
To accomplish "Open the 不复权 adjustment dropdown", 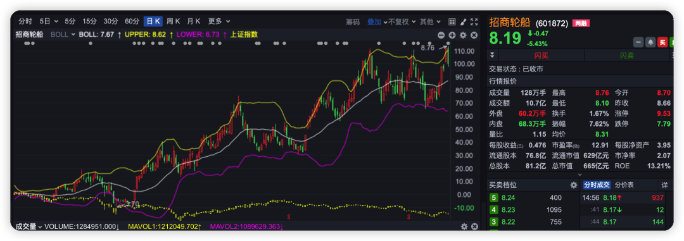I will 402,22.
